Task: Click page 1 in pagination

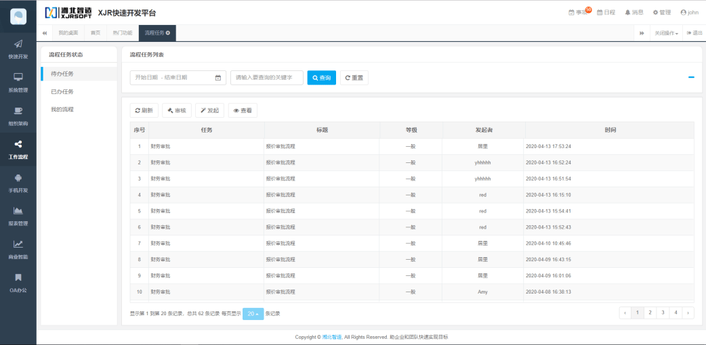Action: point(637,313)
